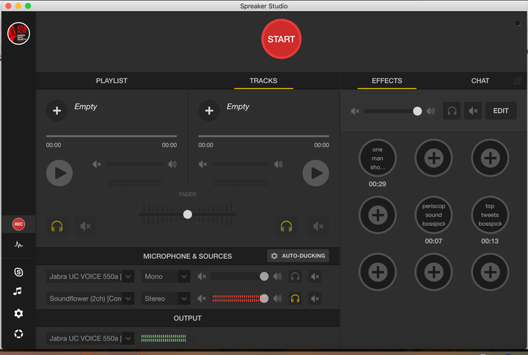
Task: Play the left deck track
Action: click(x=59, y=173)
